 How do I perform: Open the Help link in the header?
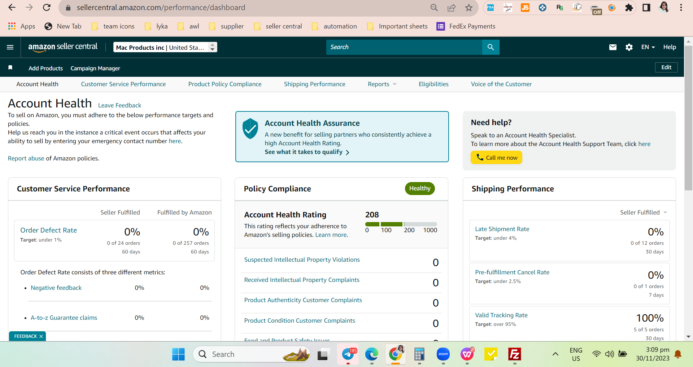[670, 47]
